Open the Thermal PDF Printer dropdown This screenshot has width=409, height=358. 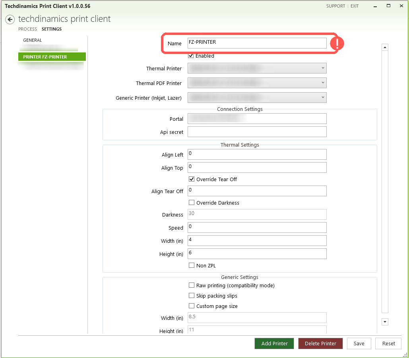tap(257, 83)
